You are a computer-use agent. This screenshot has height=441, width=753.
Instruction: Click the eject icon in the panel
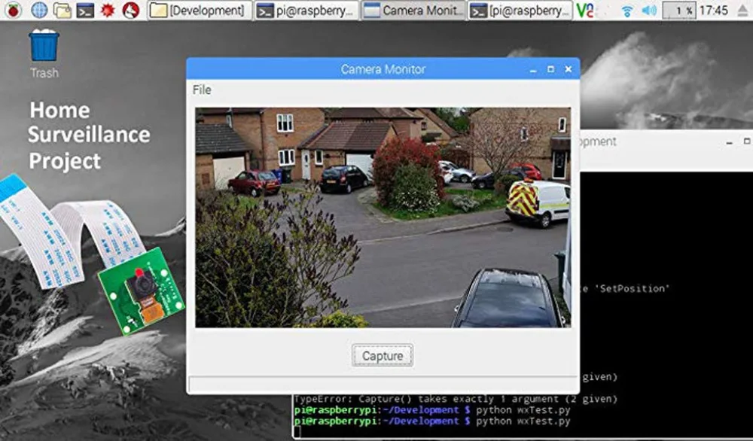pyautogui.click(x=743, y=11)
